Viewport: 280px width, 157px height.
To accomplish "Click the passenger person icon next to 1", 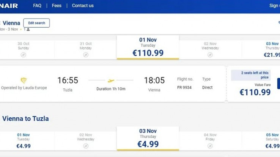I will (x=28, y=30).
